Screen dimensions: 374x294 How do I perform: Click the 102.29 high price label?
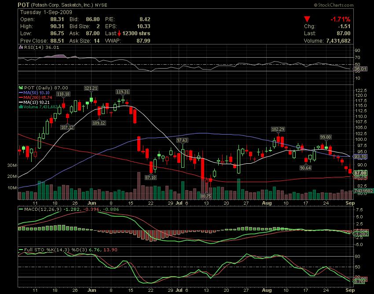click(278, 129)
